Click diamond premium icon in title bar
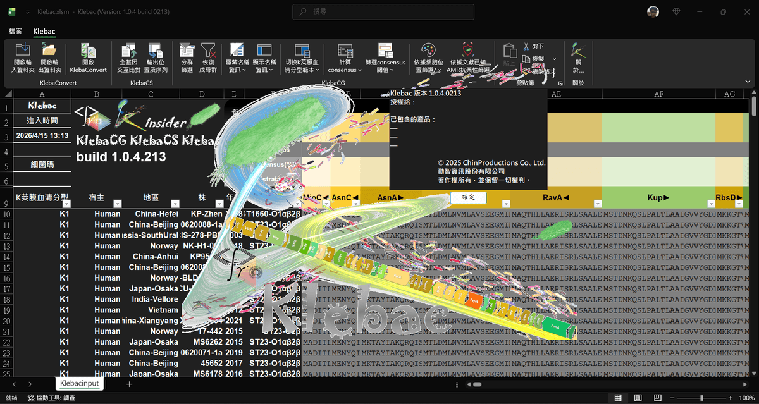This screenshot has height=404, width=759. pyautogui.click(x=677, y=11)
